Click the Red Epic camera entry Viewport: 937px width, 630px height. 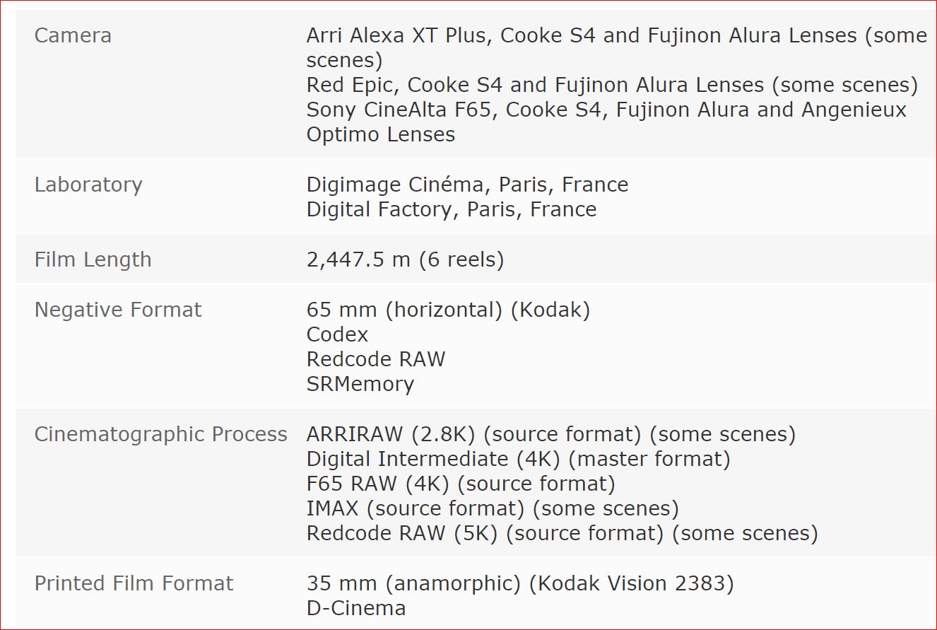point(612,86)
